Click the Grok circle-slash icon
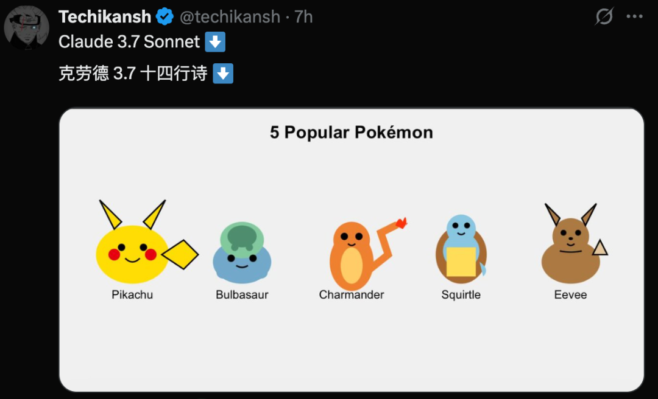 (604, 16)
